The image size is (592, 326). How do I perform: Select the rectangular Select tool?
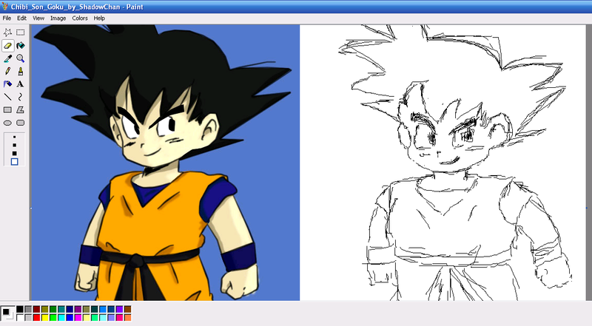(x=21, y=33)
